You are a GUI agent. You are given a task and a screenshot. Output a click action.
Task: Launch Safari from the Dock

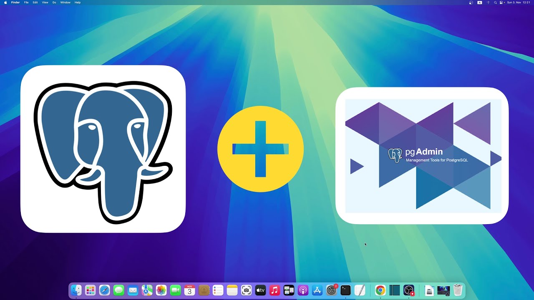click(x=104, y=290)
